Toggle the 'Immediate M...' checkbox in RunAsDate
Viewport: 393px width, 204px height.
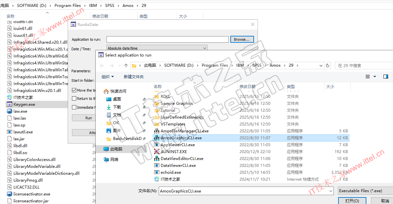74,107
